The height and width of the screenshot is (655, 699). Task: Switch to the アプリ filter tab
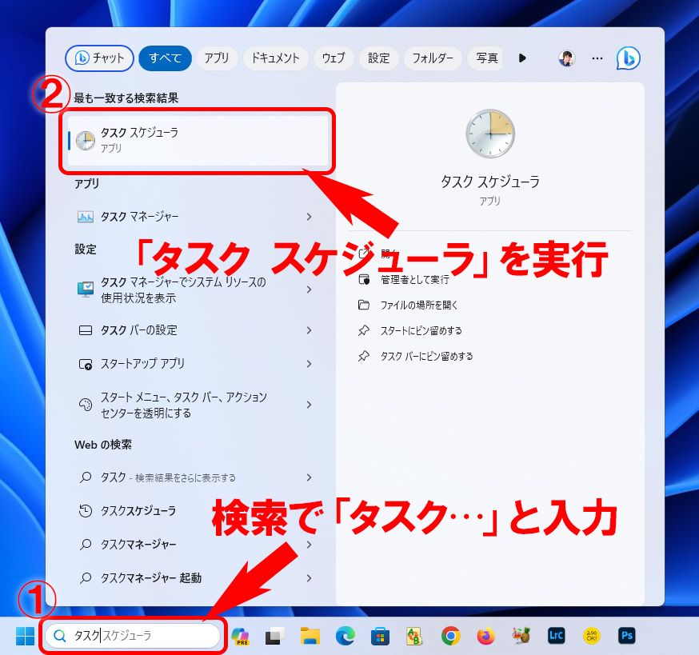[217, 58]
